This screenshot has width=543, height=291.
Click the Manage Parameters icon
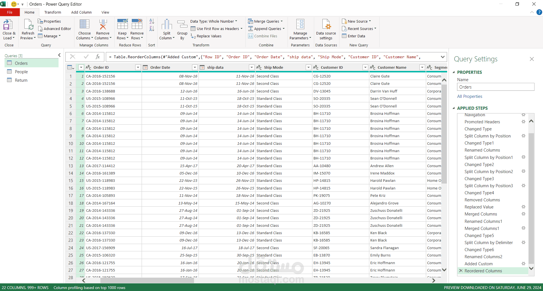click(x=300, y=24)
